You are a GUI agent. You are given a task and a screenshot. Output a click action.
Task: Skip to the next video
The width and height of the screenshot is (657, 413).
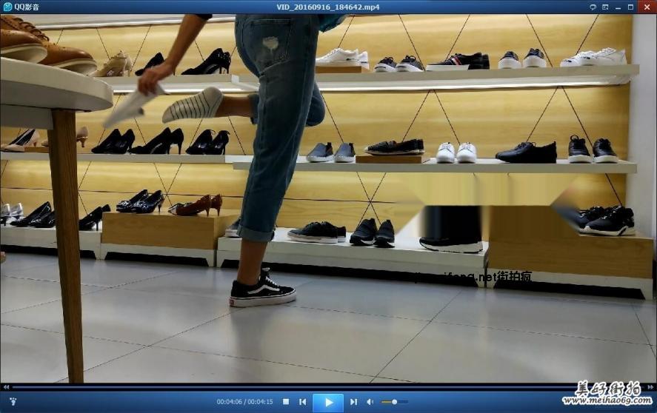click(354, 402)
